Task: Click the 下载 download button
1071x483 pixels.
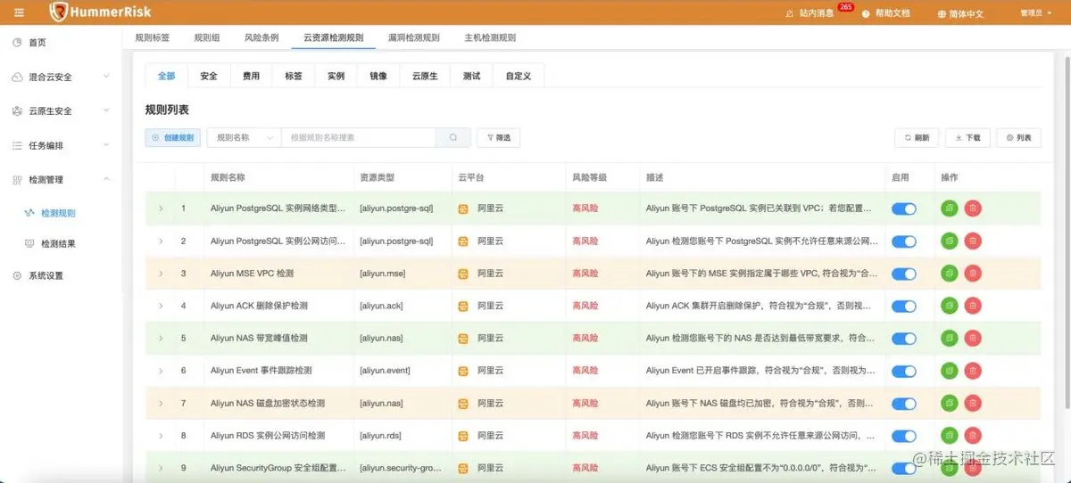Action: pos(967,137)
